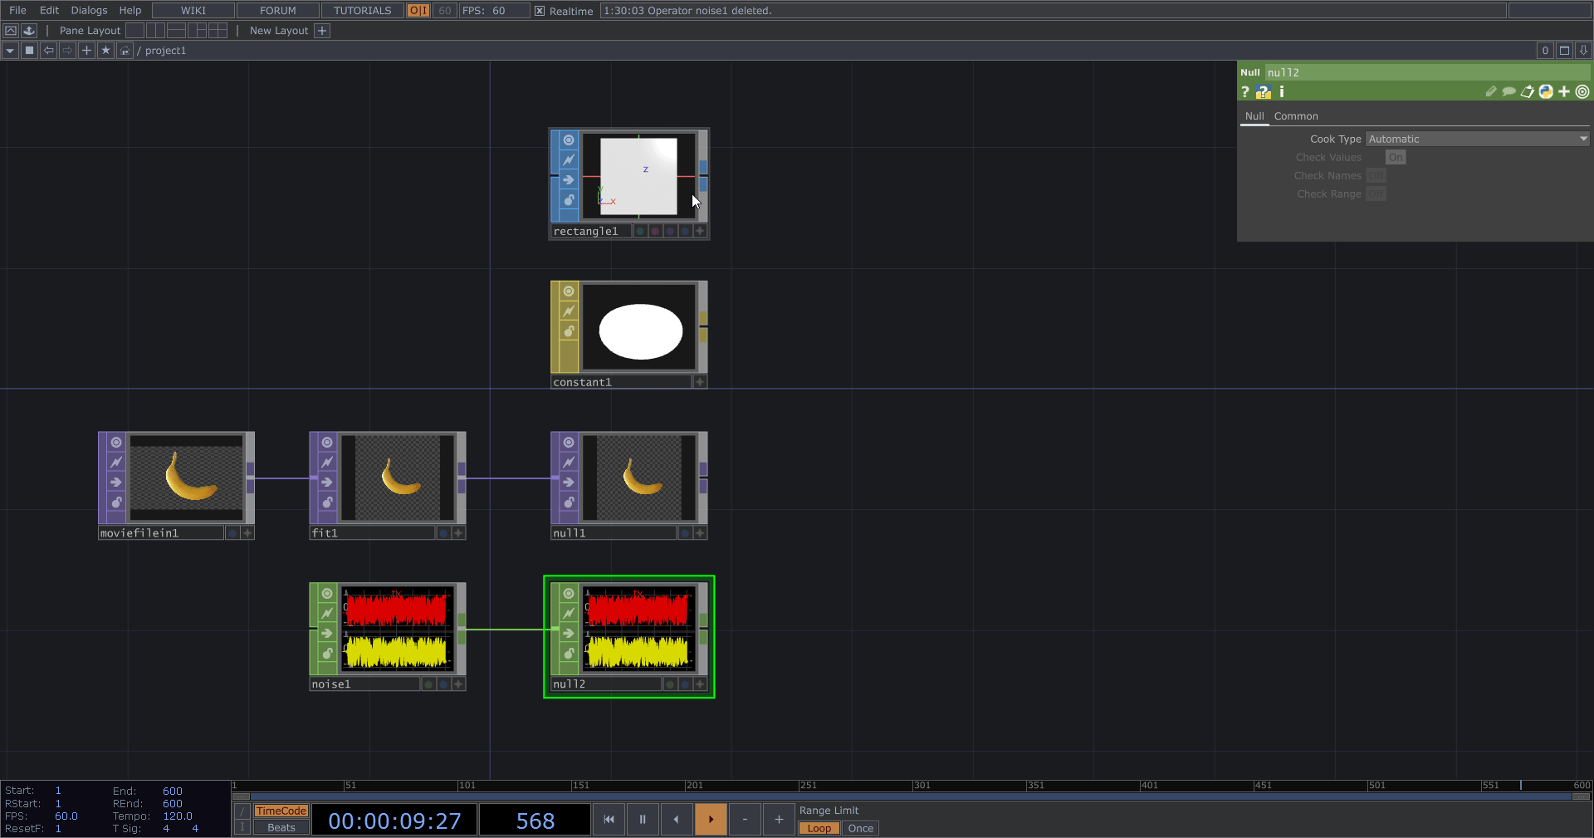Image resolution: width=1594 pixels, height=838 pixels.
Task: Switch time display to Beats
Action: pos(281,828)
